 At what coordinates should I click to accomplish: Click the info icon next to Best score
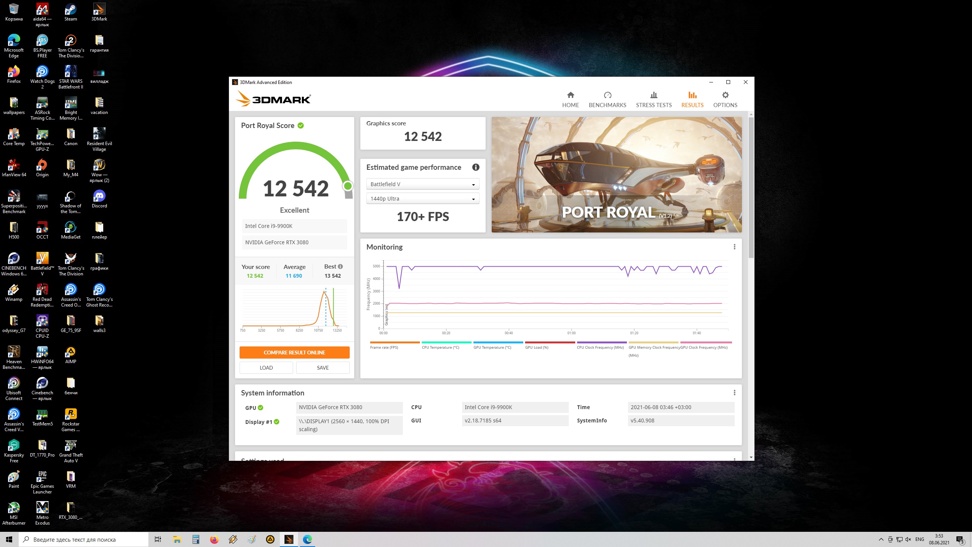341,267
